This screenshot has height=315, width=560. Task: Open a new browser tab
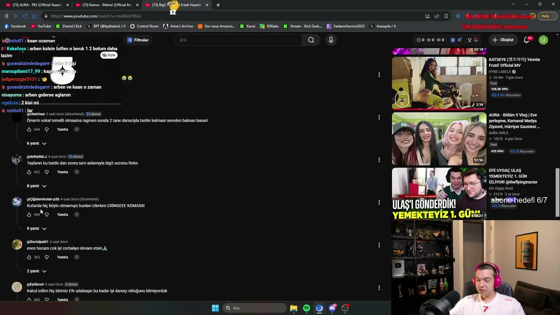tap(218, 5)
